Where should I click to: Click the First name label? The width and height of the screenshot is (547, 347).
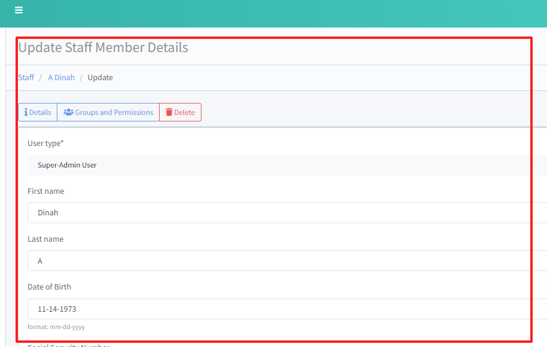[x=46, y=191]
